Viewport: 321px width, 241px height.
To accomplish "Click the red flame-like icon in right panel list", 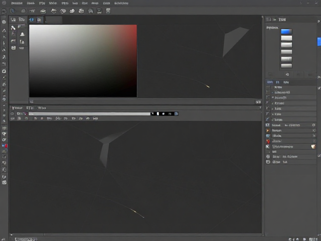I will coord(268,141).
